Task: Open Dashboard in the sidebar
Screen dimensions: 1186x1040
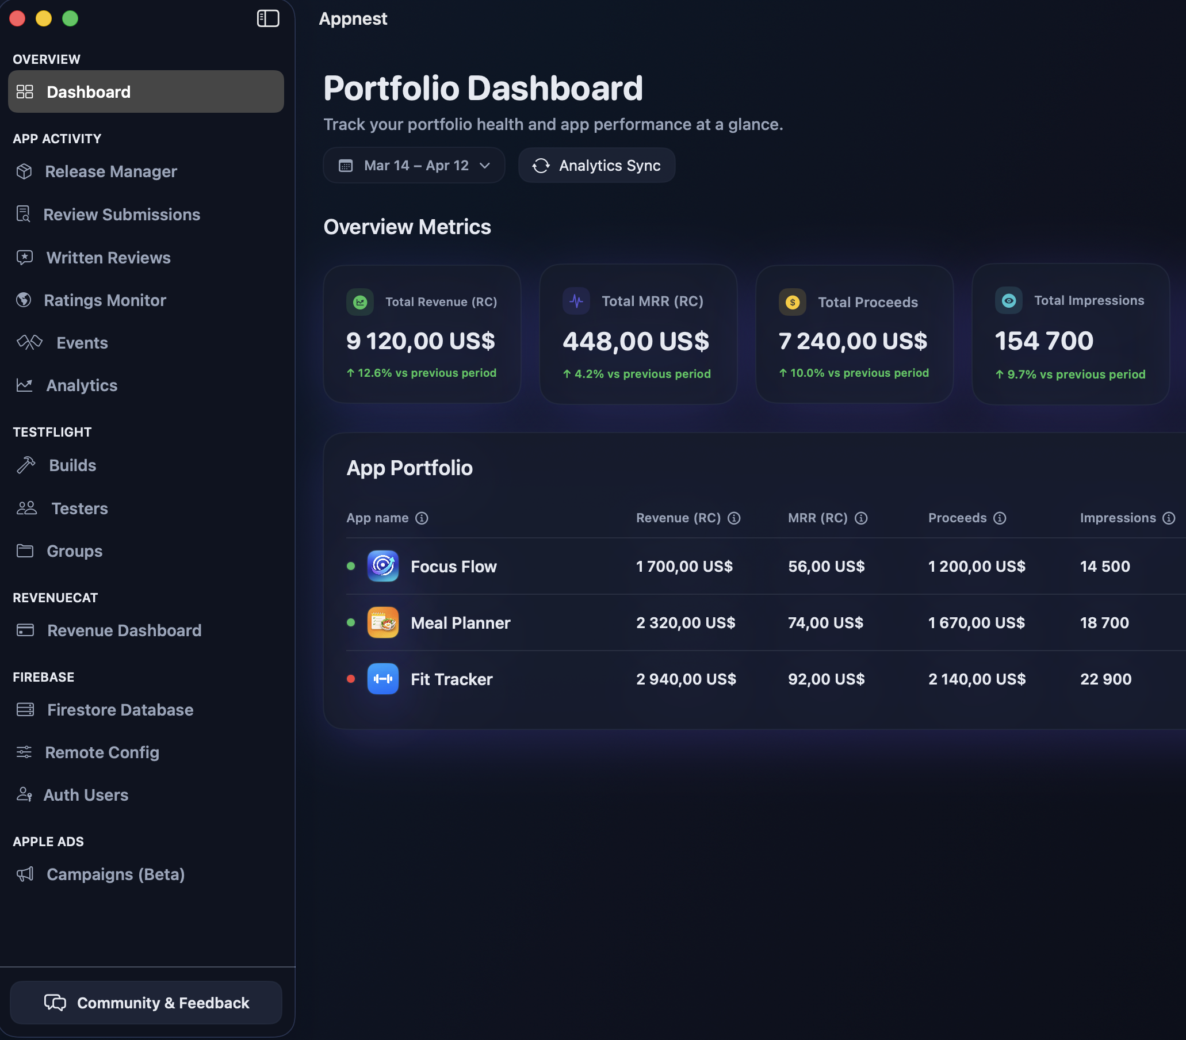Action: coord(146,91)
